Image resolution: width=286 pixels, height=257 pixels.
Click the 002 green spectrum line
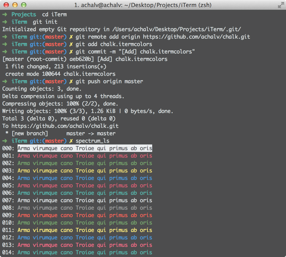(85, 163)
